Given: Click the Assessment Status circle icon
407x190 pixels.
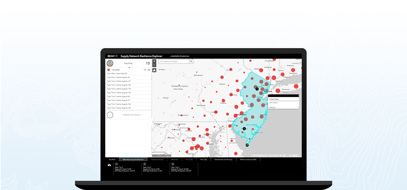Looking at the screenshot, I should [110, 115].
